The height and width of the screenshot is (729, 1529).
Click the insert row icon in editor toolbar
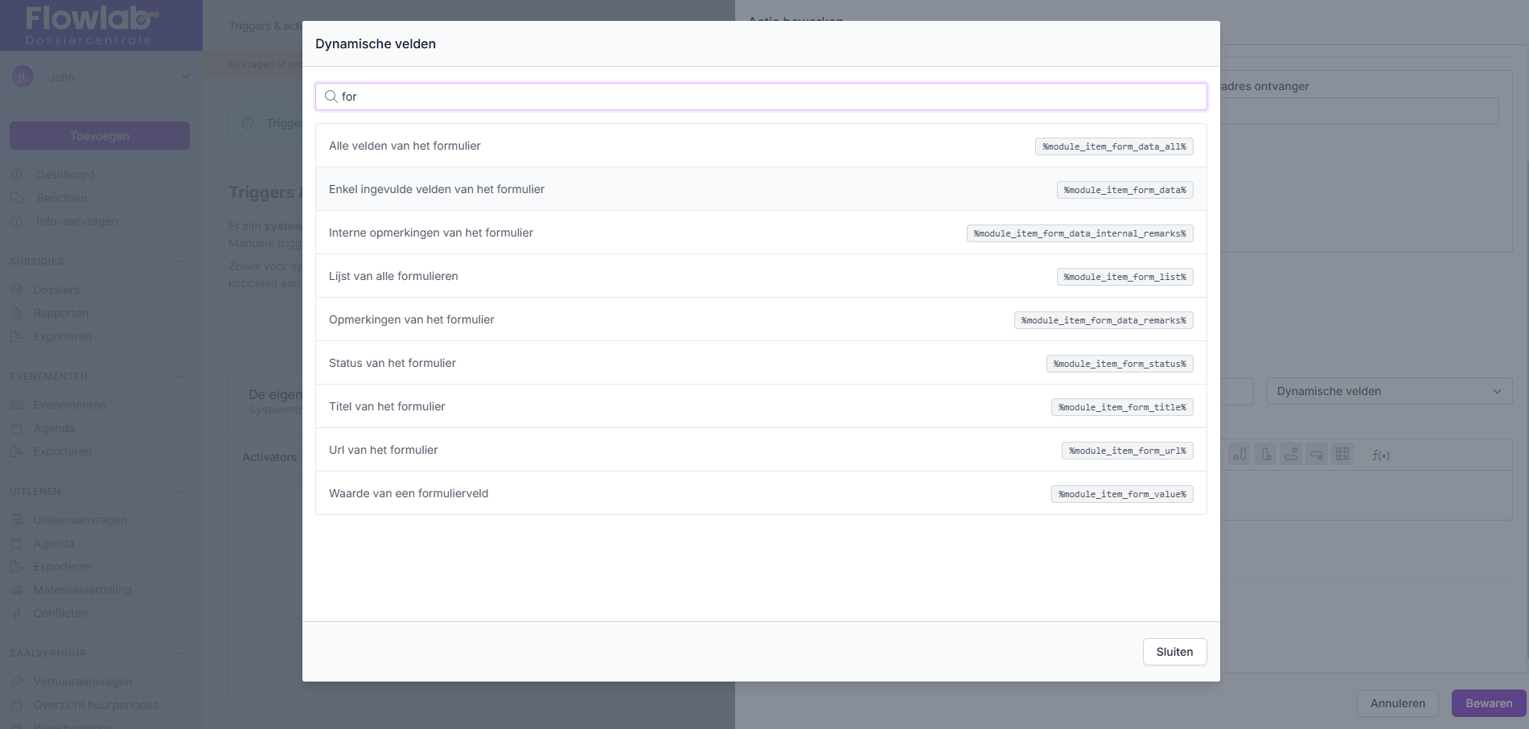pyautogui.click(x=1291, y=455)
